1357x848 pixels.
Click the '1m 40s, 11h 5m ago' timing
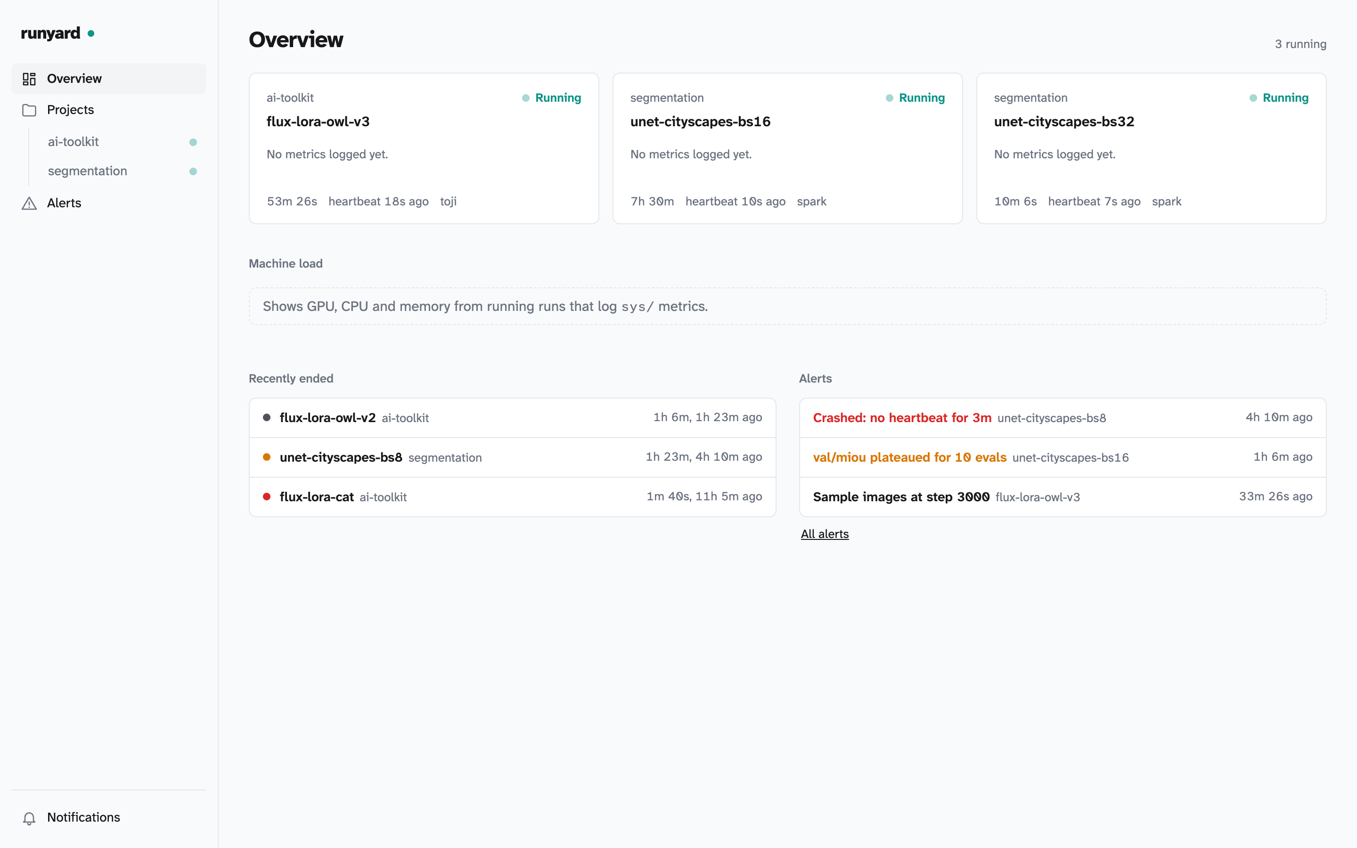click(x=704, y=497)
